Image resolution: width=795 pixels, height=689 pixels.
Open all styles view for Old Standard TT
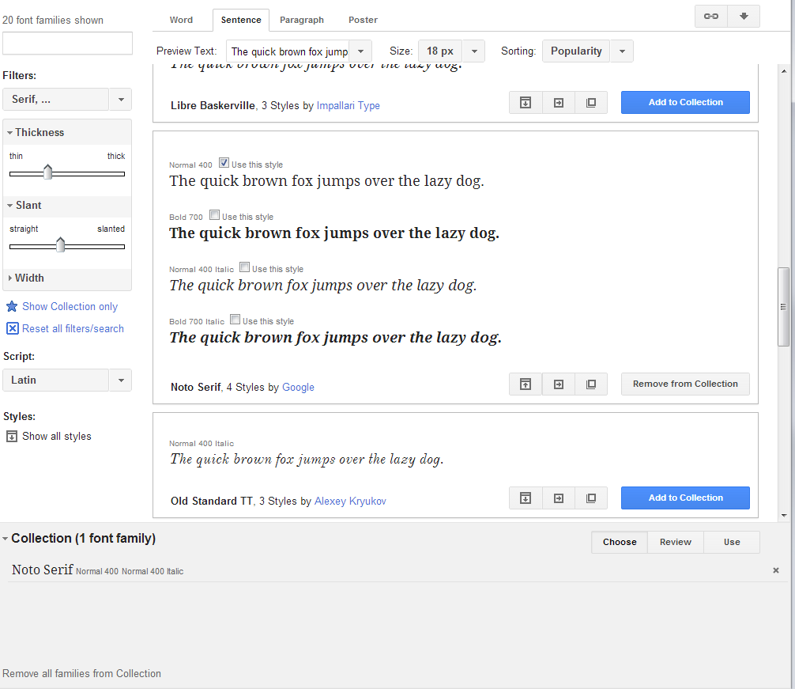pos(526,498)
